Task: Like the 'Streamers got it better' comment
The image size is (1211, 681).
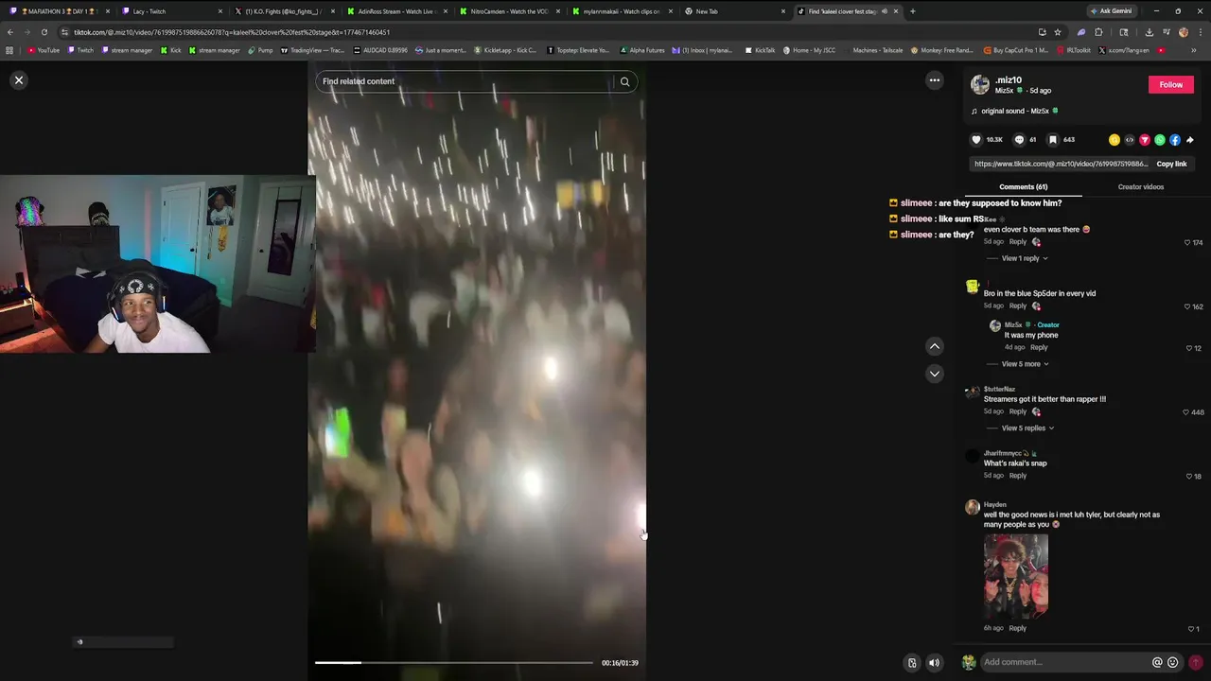Action: click(x=1187, y=413)
